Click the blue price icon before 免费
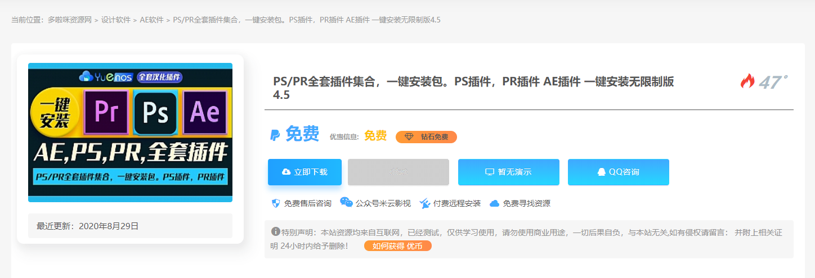This screenshot has width=815, height=278. click(275, 135)
